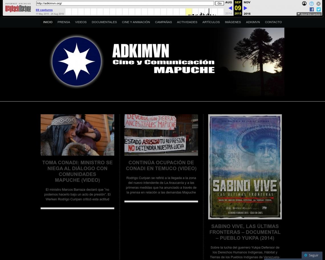325x260 pixels.
Task: Open the 69 captures link
Action: pos(44,10)
